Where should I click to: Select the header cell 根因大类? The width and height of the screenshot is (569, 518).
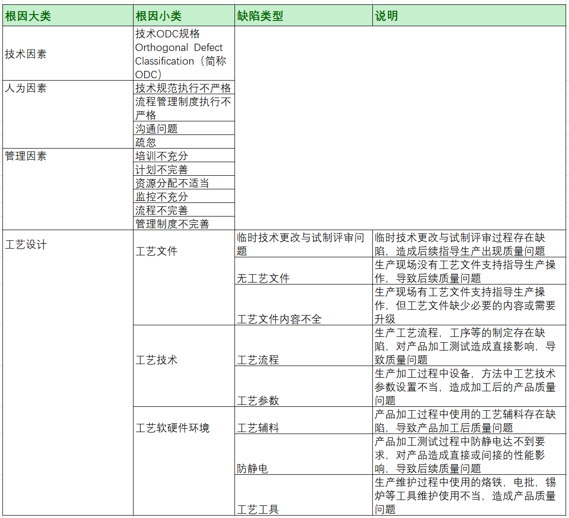[x=68, y=16]
